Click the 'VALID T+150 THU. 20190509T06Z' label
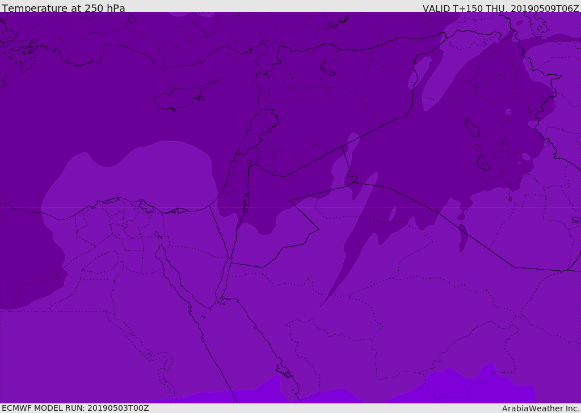Screen dimensions: 581x413 500,8
